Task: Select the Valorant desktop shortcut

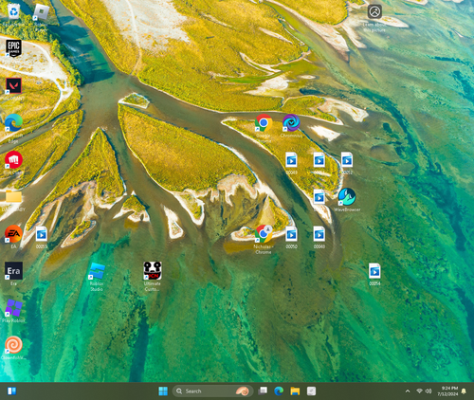Action: pyautogui.click(x=13, y=85)
